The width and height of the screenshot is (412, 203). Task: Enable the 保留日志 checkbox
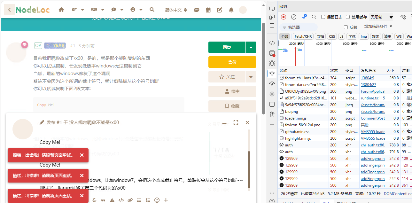pyautogui.click(x=323, y=17)
